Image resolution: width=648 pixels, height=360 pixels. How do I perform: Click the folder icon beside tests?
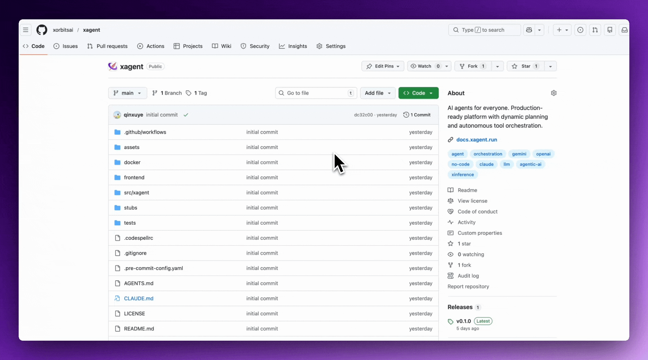pos(117,223)
